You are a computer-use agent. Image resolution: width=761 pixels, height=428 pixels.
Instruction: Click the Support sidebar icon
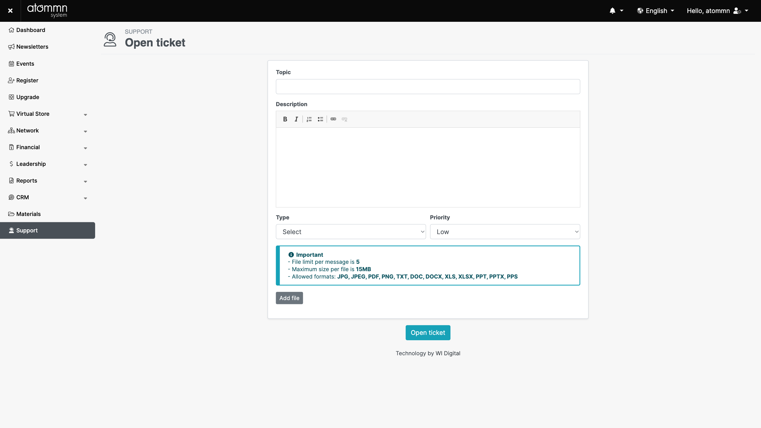click(11, 230)
